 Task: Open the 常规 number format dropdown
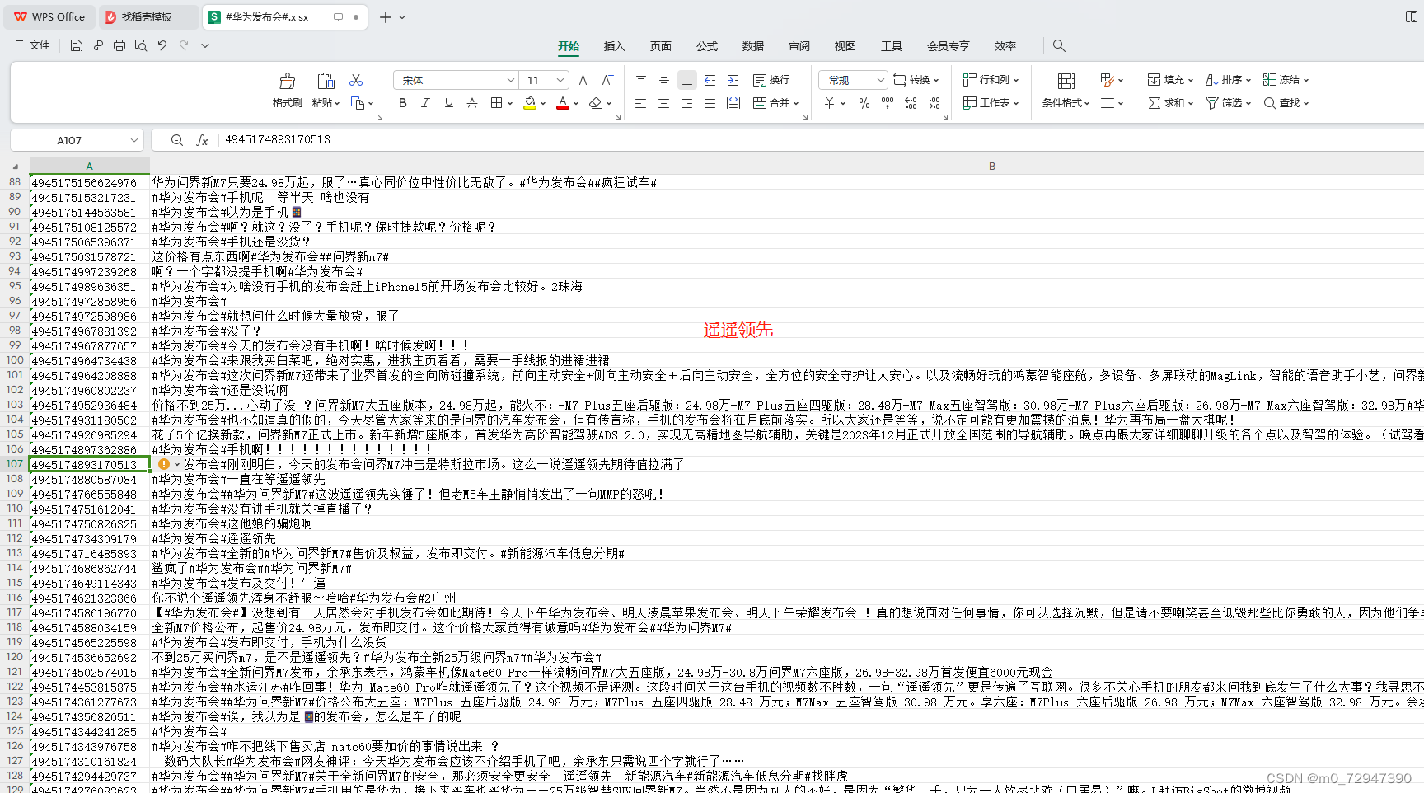tap(880, 80)
